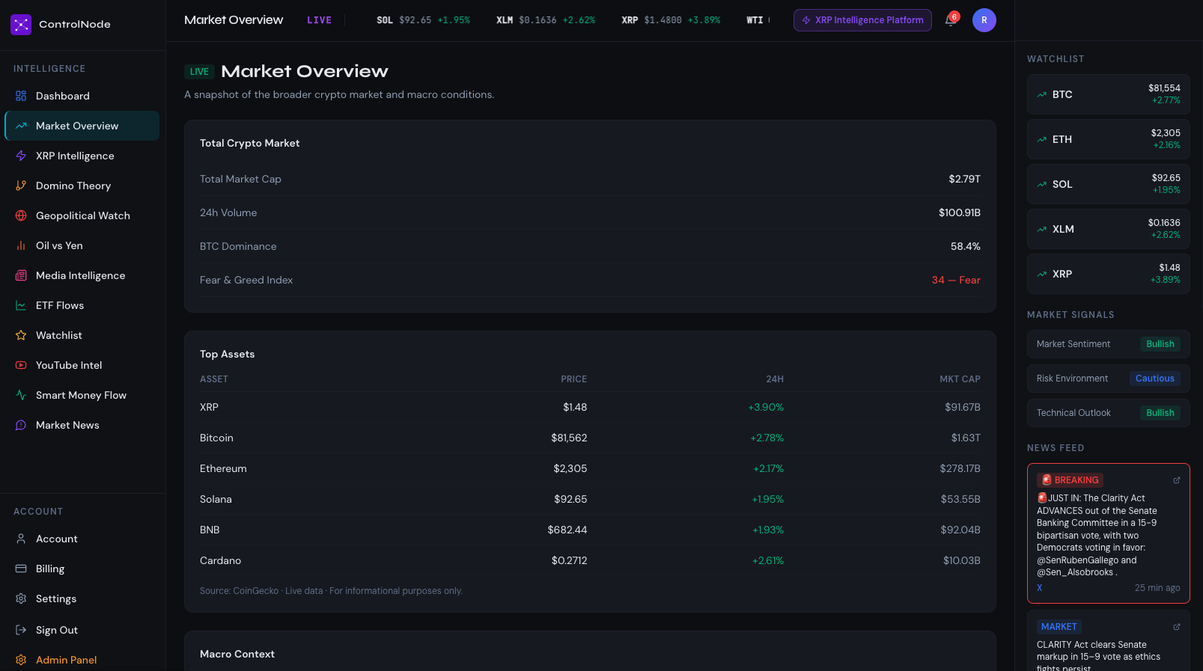
Task: Open the user avatar R menu
Action: pyautogui.click(x=984, y=20)
